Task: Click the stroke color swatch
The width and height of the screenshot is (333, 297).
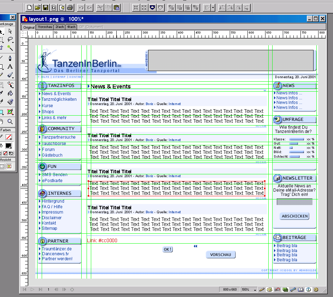Action: click(x=8, y=137)
